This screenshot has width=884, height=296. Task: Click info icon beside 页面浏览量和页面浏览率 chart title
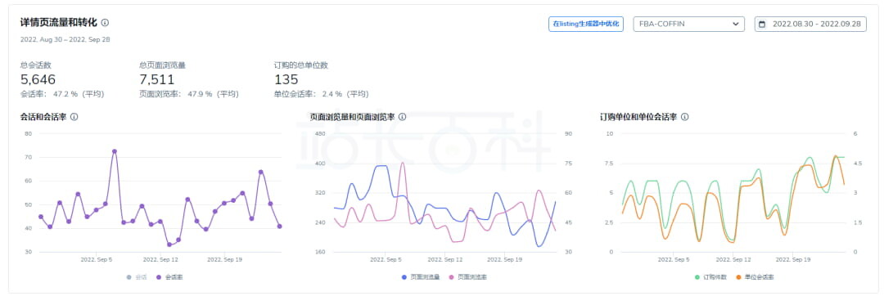tap(402, 117)
